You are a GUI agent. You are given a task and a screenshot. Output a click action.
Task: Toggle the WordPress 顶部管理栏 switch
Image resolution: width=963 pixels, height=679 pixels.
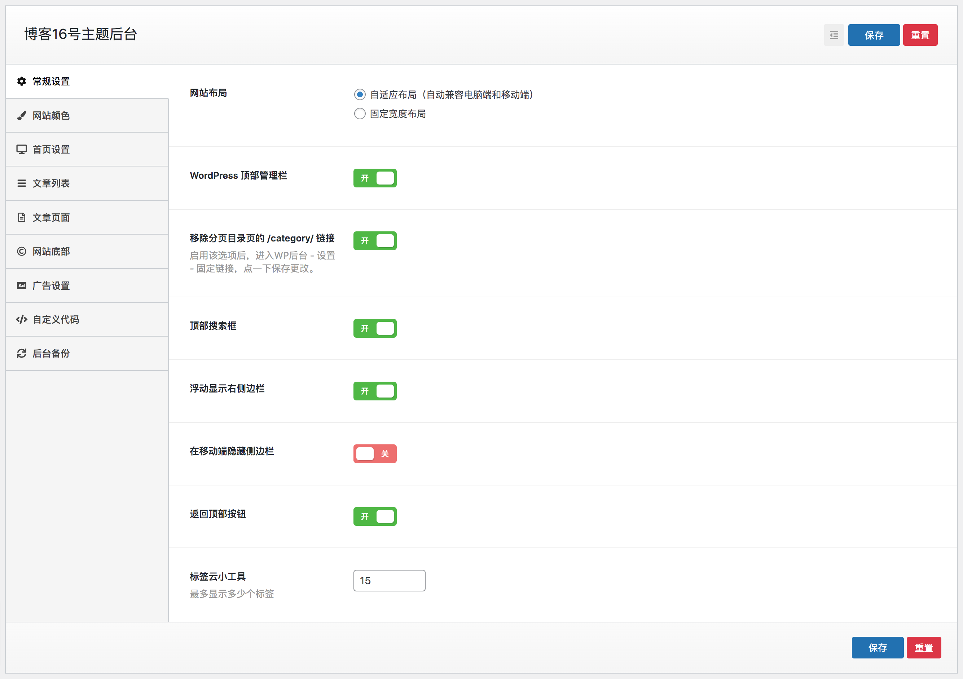pyautogui.click(x=375, y=178)
